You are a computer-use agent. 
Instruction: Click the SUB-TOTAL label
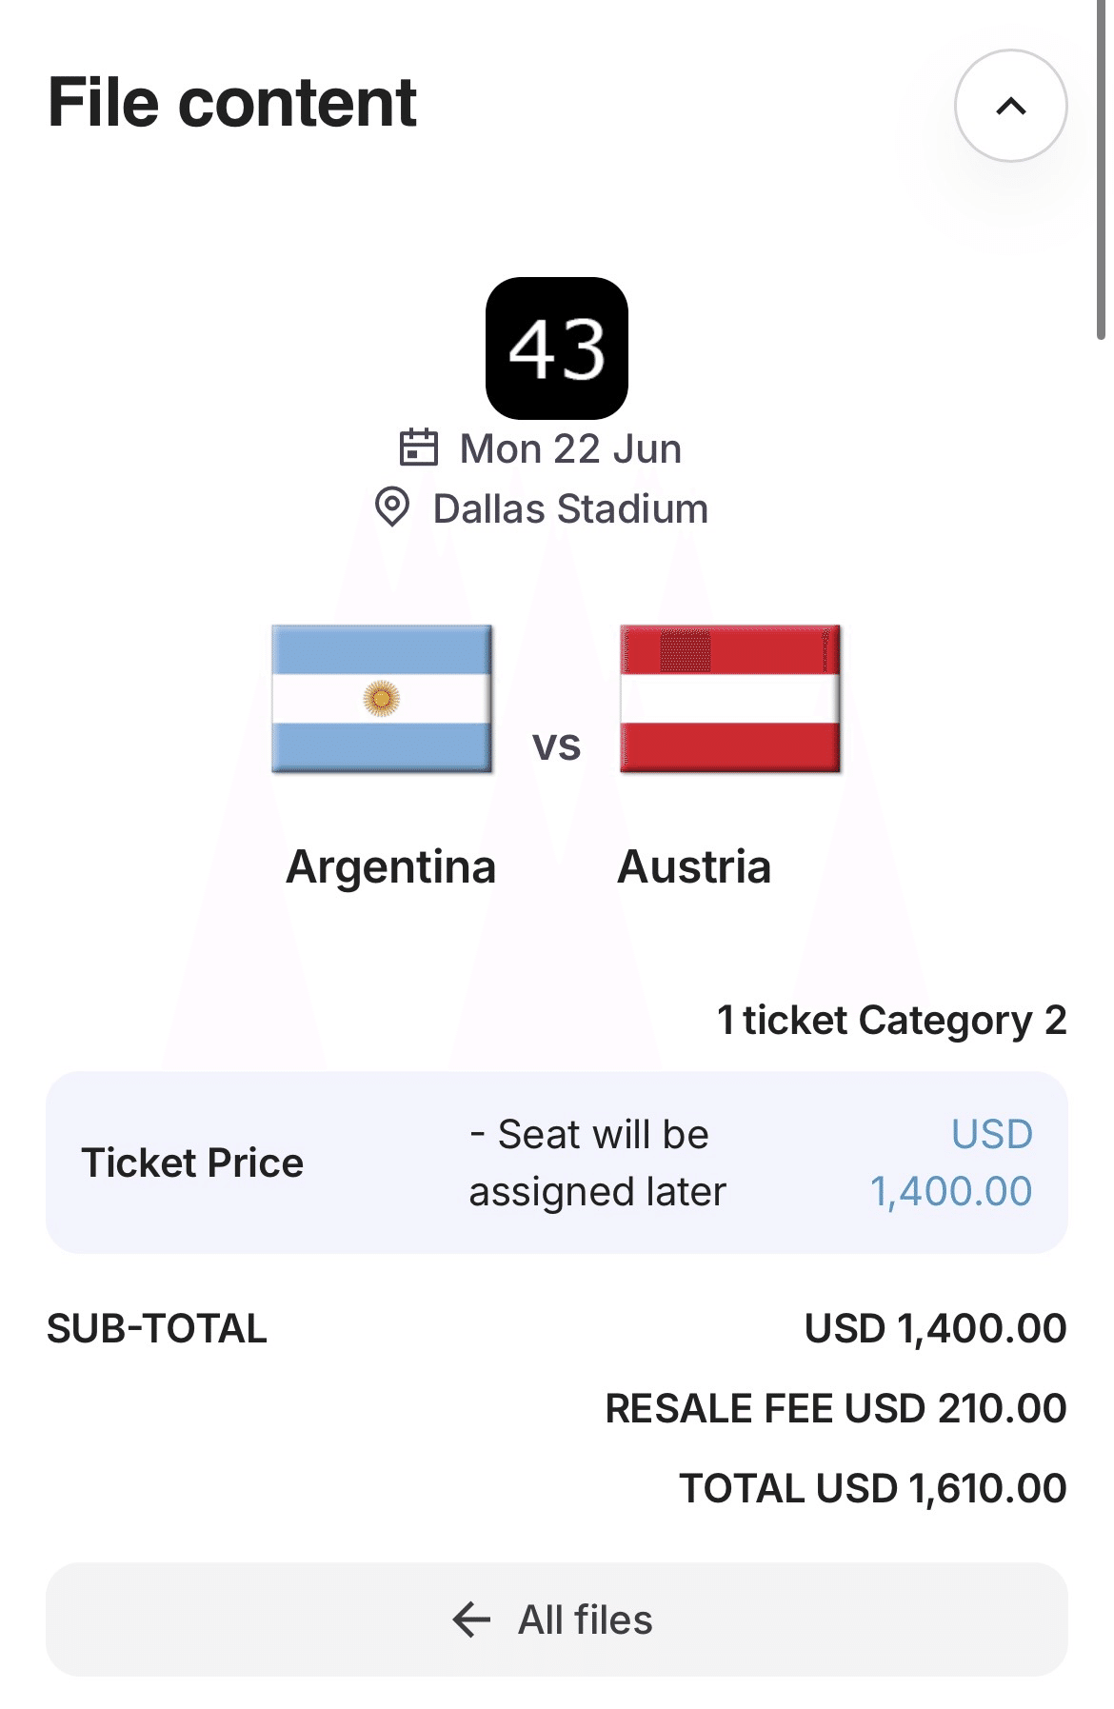(157, 1328)
